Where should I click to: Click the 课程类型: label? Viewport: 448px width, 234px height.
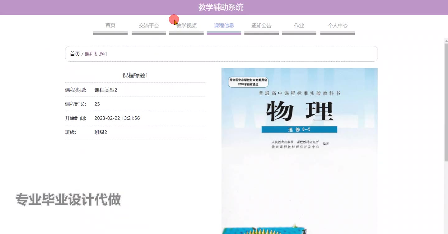(x=75, y=90)
